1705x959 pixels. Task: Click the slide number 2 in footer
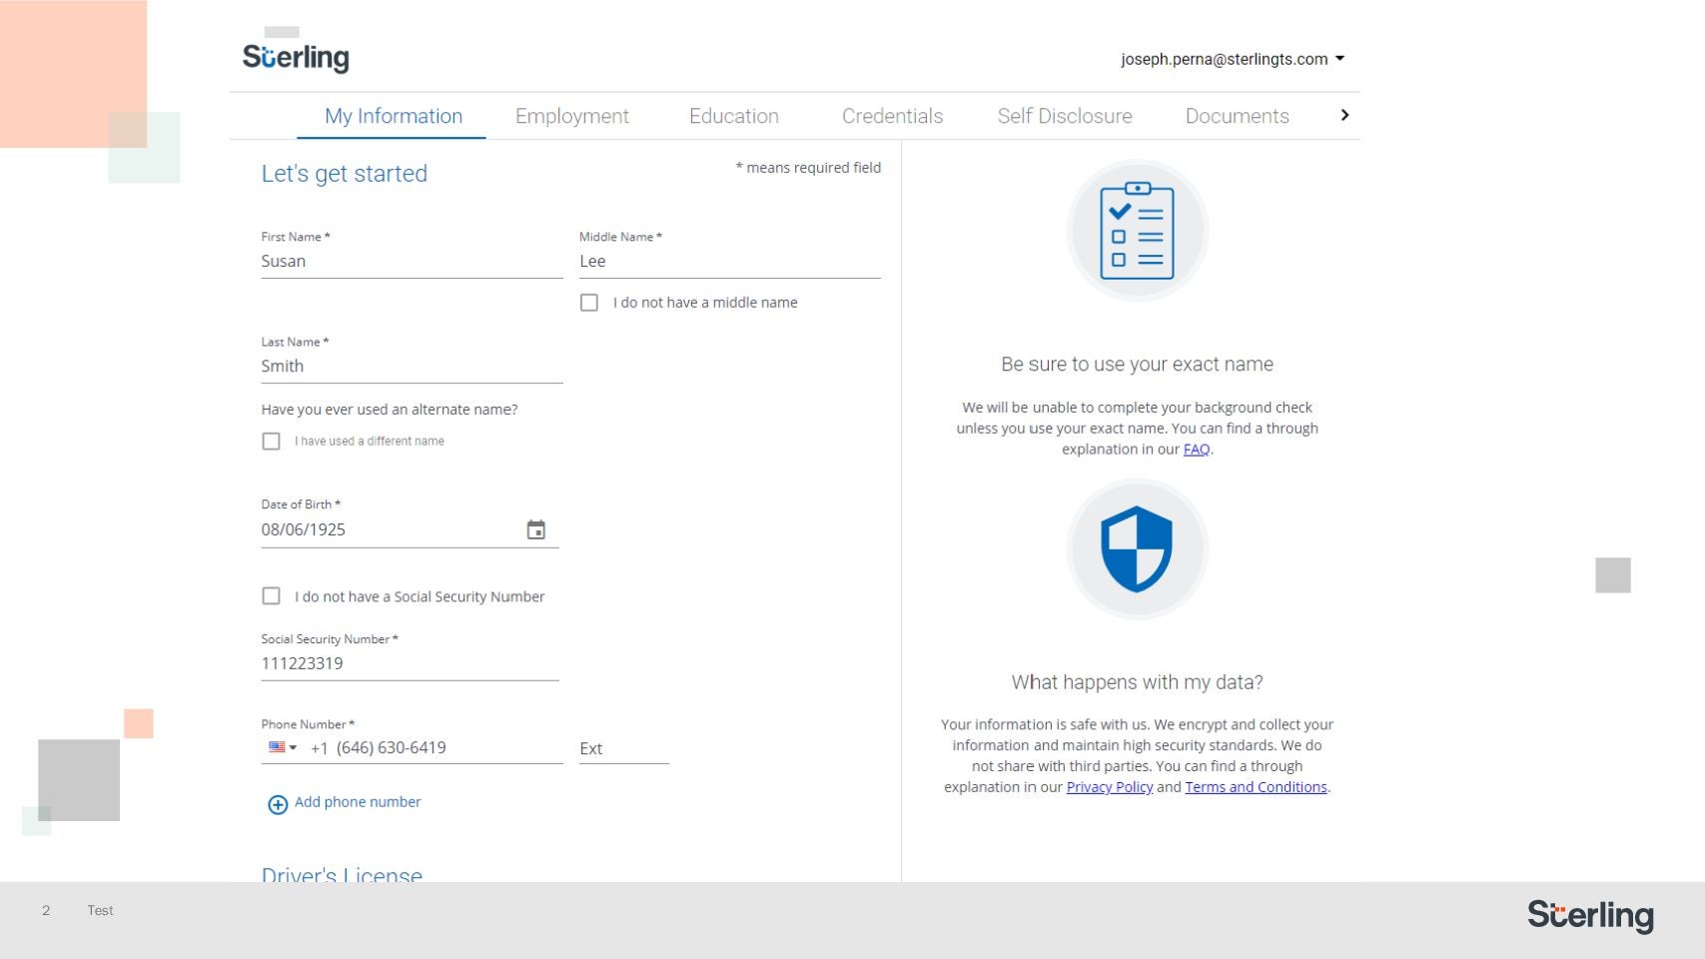(46, 910)
